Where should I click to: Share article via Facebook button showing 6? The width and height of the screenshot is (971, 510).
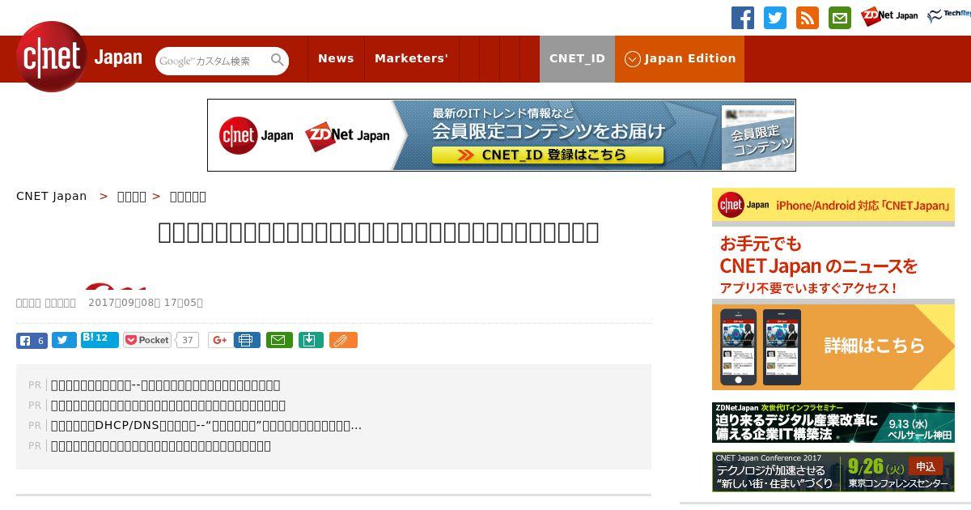click(x=32, y=340)
